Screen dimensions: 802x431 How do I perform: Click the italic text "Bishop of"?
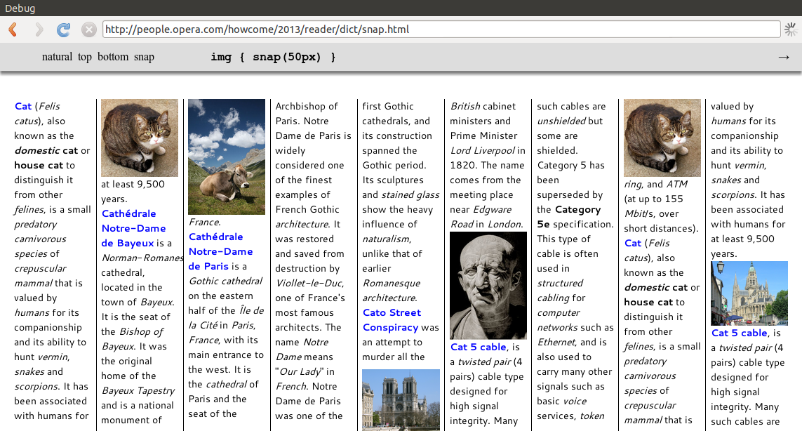(x=141, y=332)
